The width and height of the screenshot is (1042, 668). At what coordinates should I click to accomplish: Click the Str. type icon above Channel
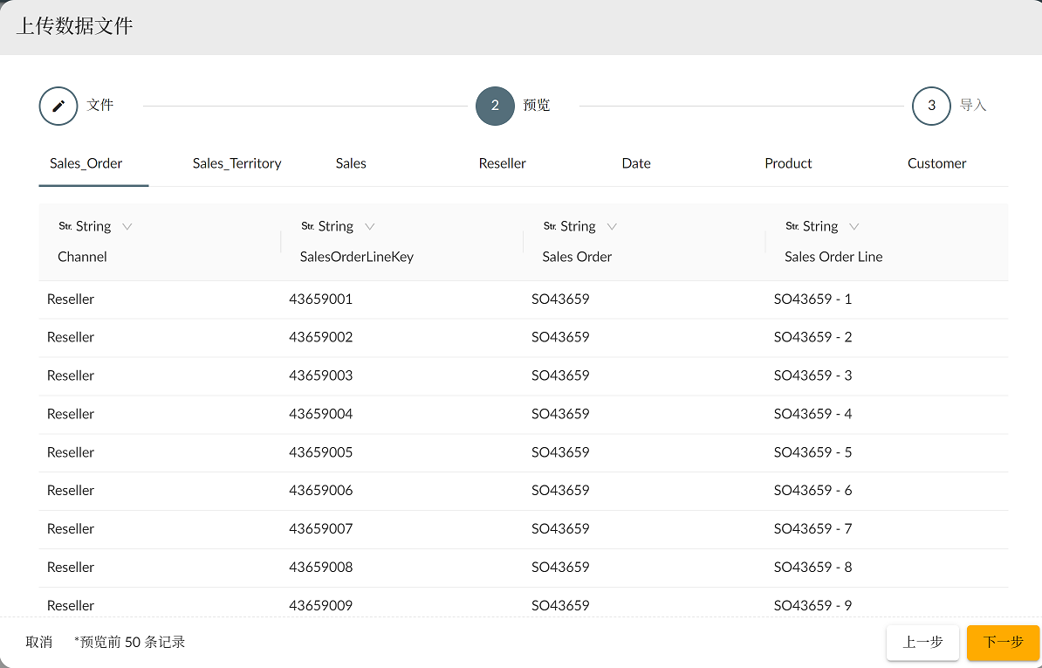pyautogui.click(x=65, y=226)
